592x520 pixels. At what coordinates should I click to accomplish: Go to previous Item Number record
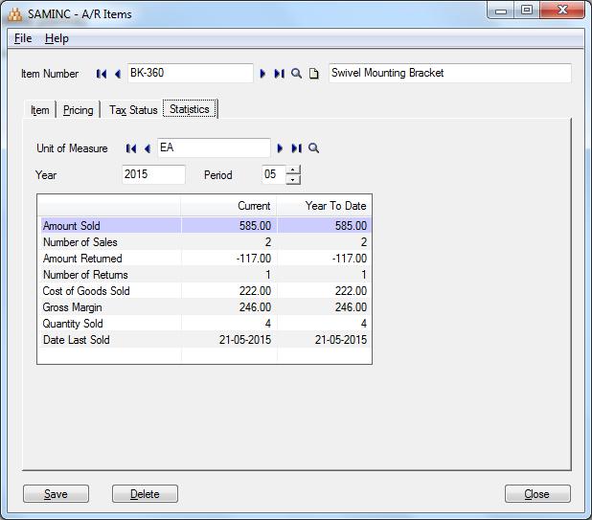click(x=118, y=74)
